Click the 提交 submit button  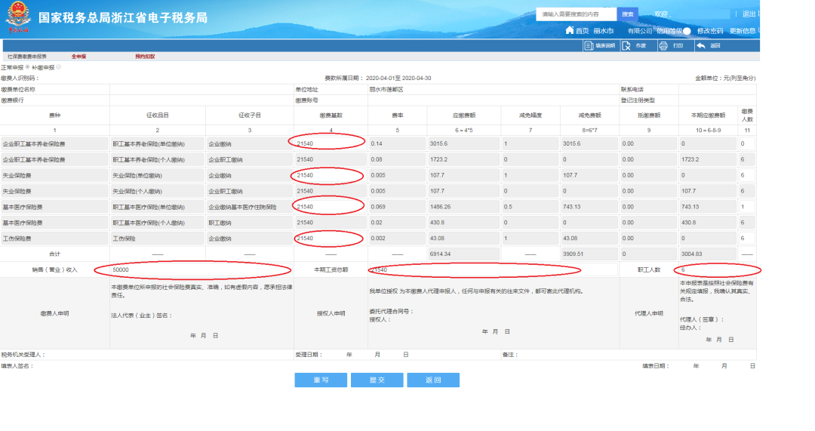pos(377,380)
